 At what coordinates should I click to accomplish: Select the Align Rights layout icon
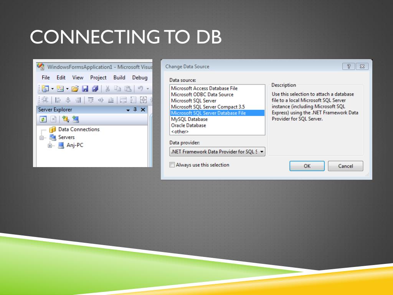[78, 100]
